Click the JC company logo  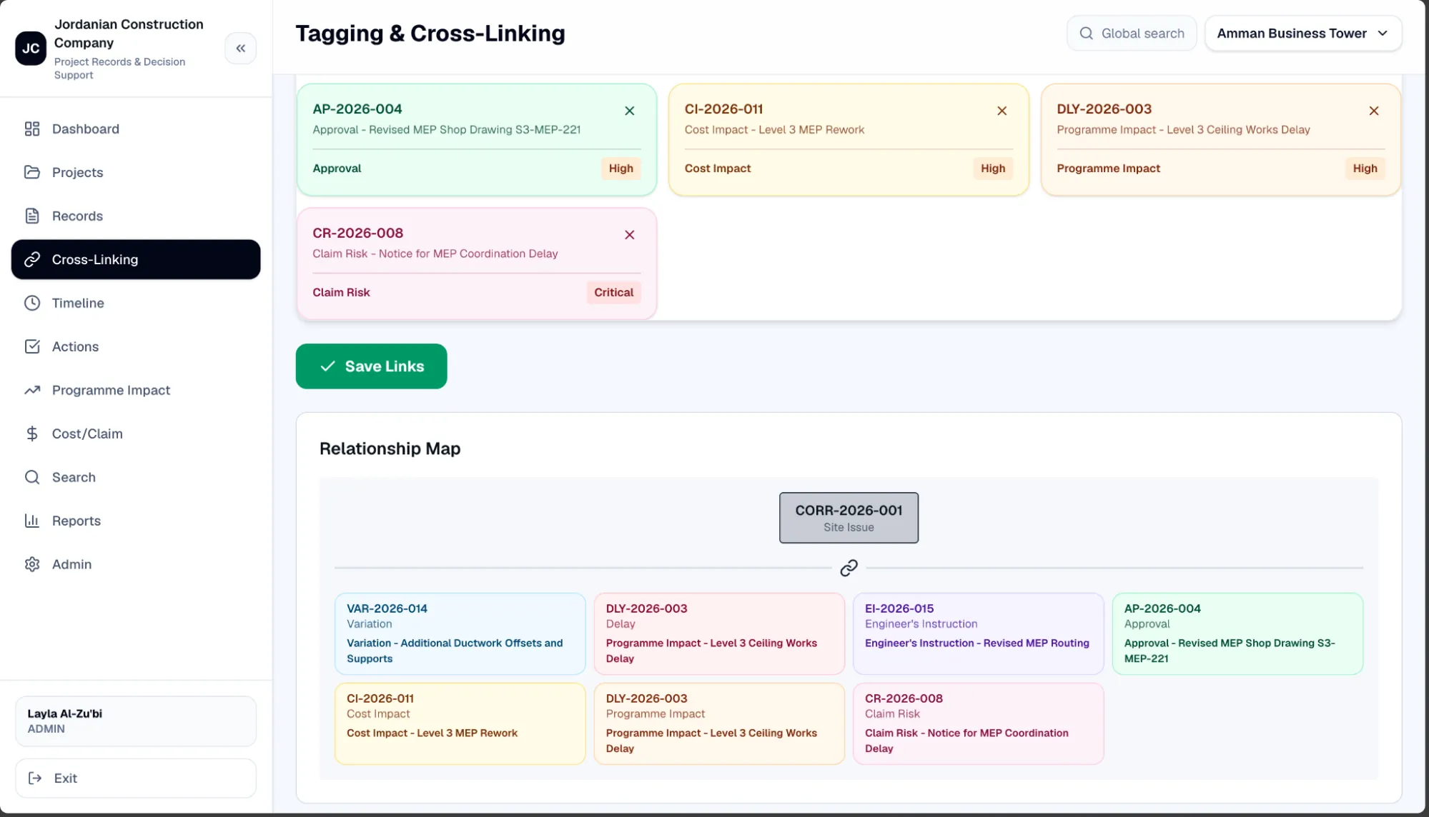click(31, 49)
